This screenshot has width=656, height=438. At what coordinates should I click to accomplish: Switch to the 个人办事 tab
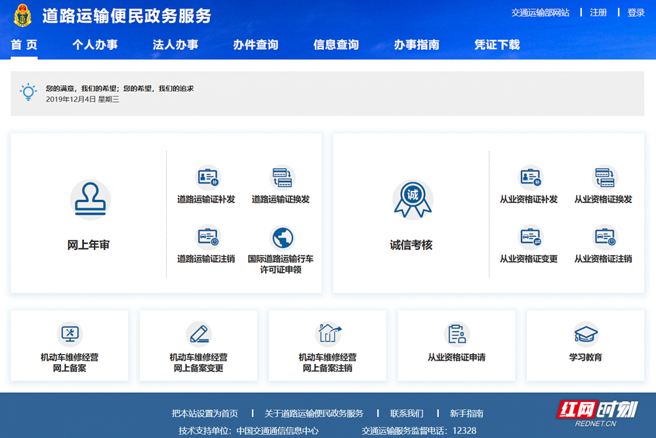click(x=95, y=45)
